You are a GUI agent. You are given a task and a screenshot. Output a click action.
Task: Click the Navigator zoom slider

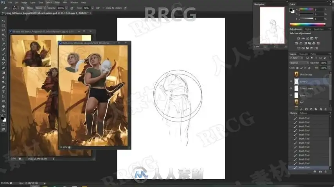coord(275,47)
